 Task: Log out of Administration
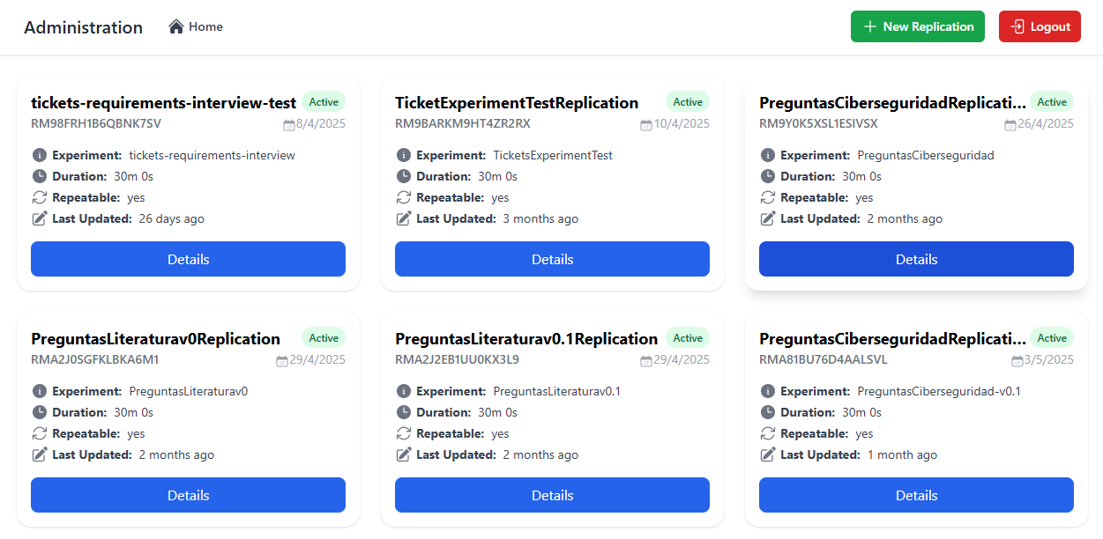click(1040, 26)
